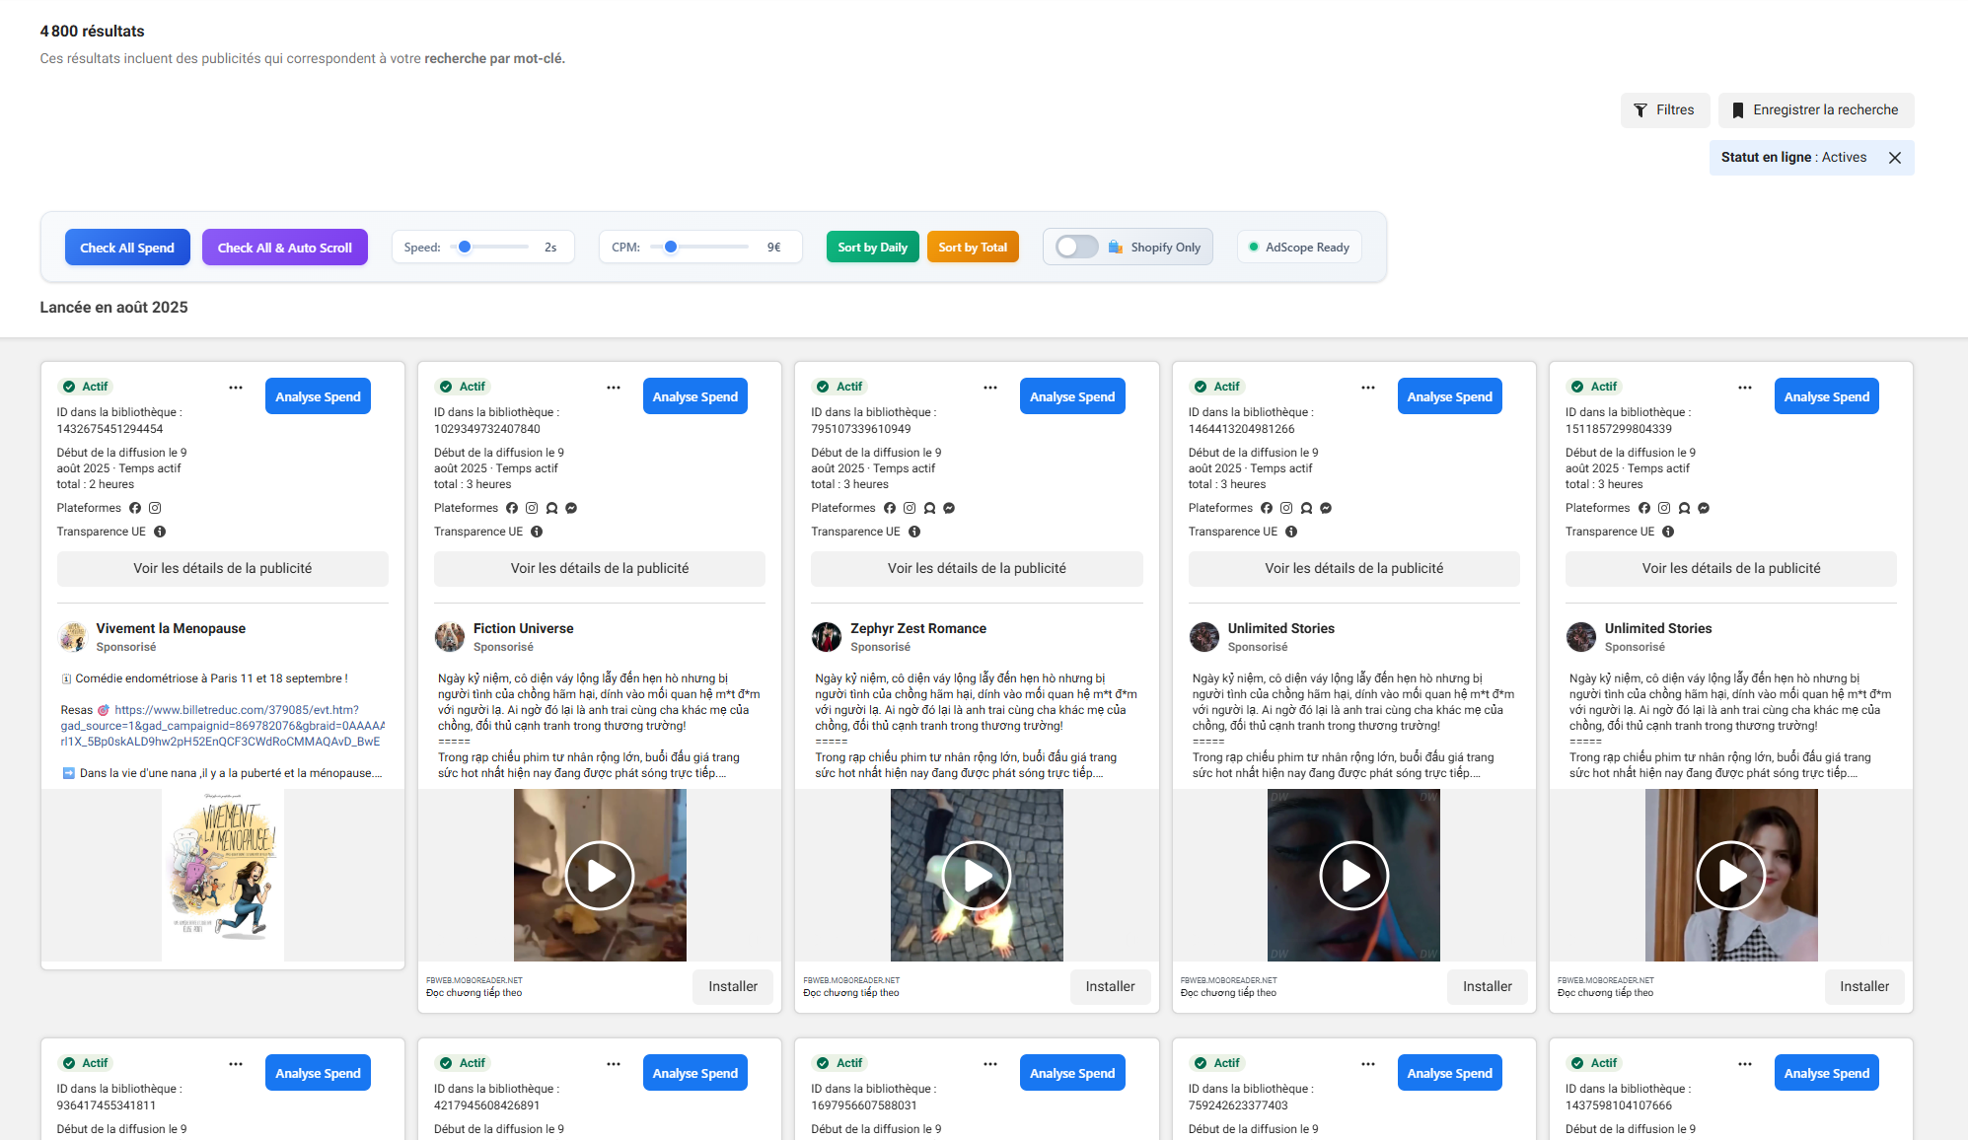1968x1140 pixels.
Task: Open the Filtres panel
Action: tap(1664, 110)
